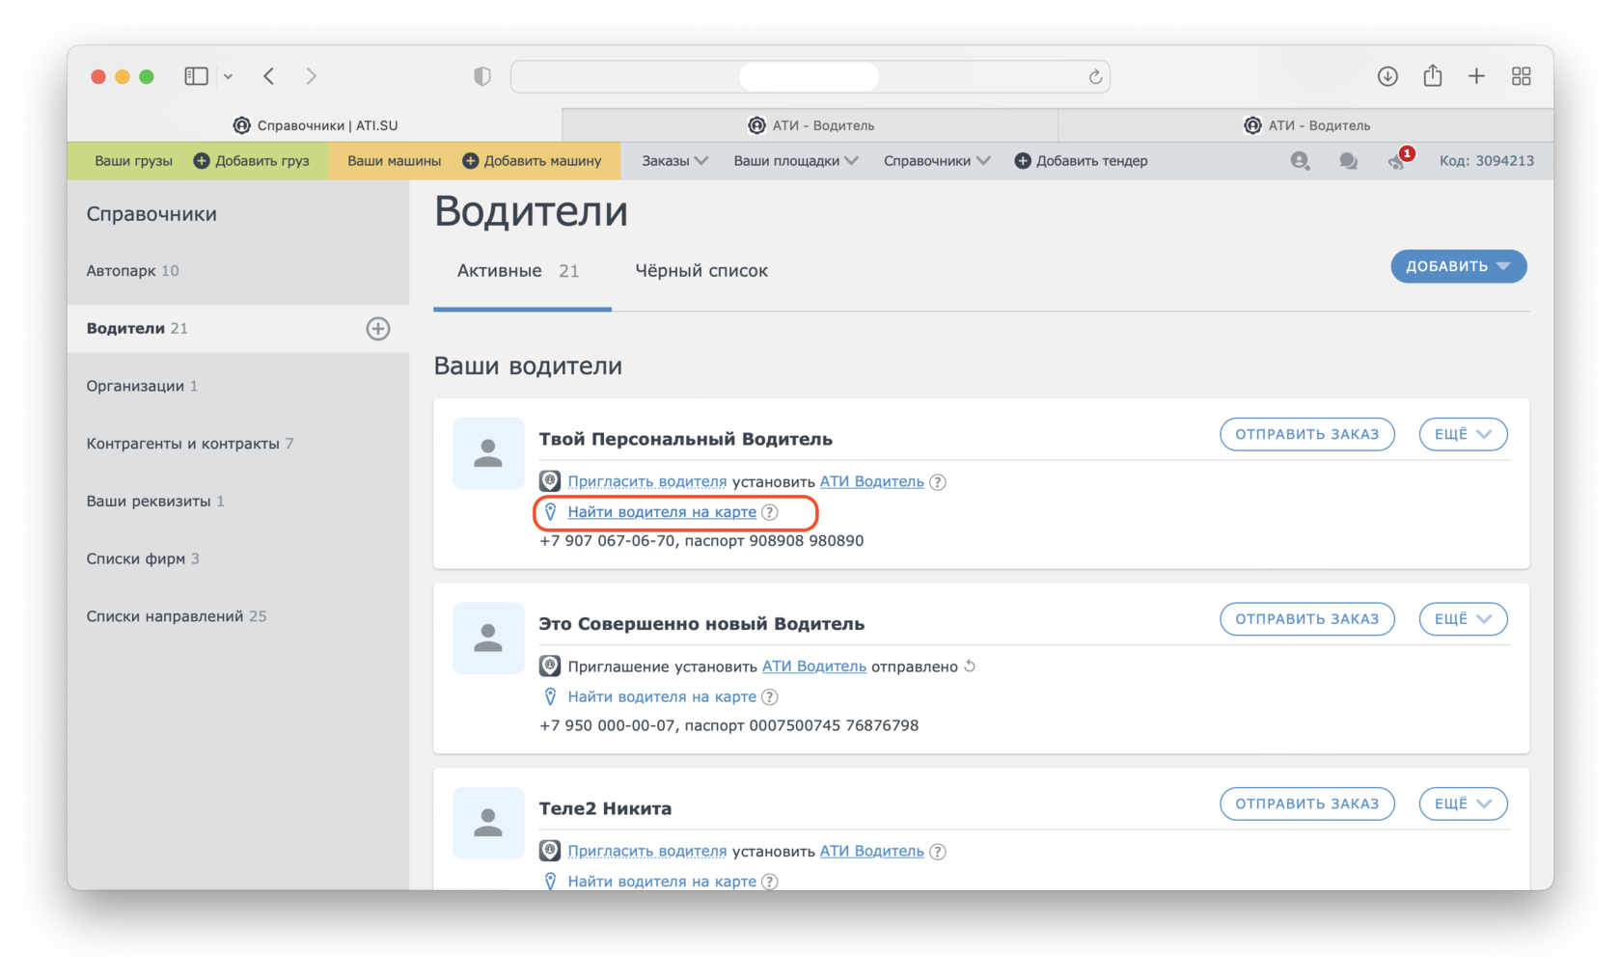Send order to Теле2 Никита

[1307, 803]
